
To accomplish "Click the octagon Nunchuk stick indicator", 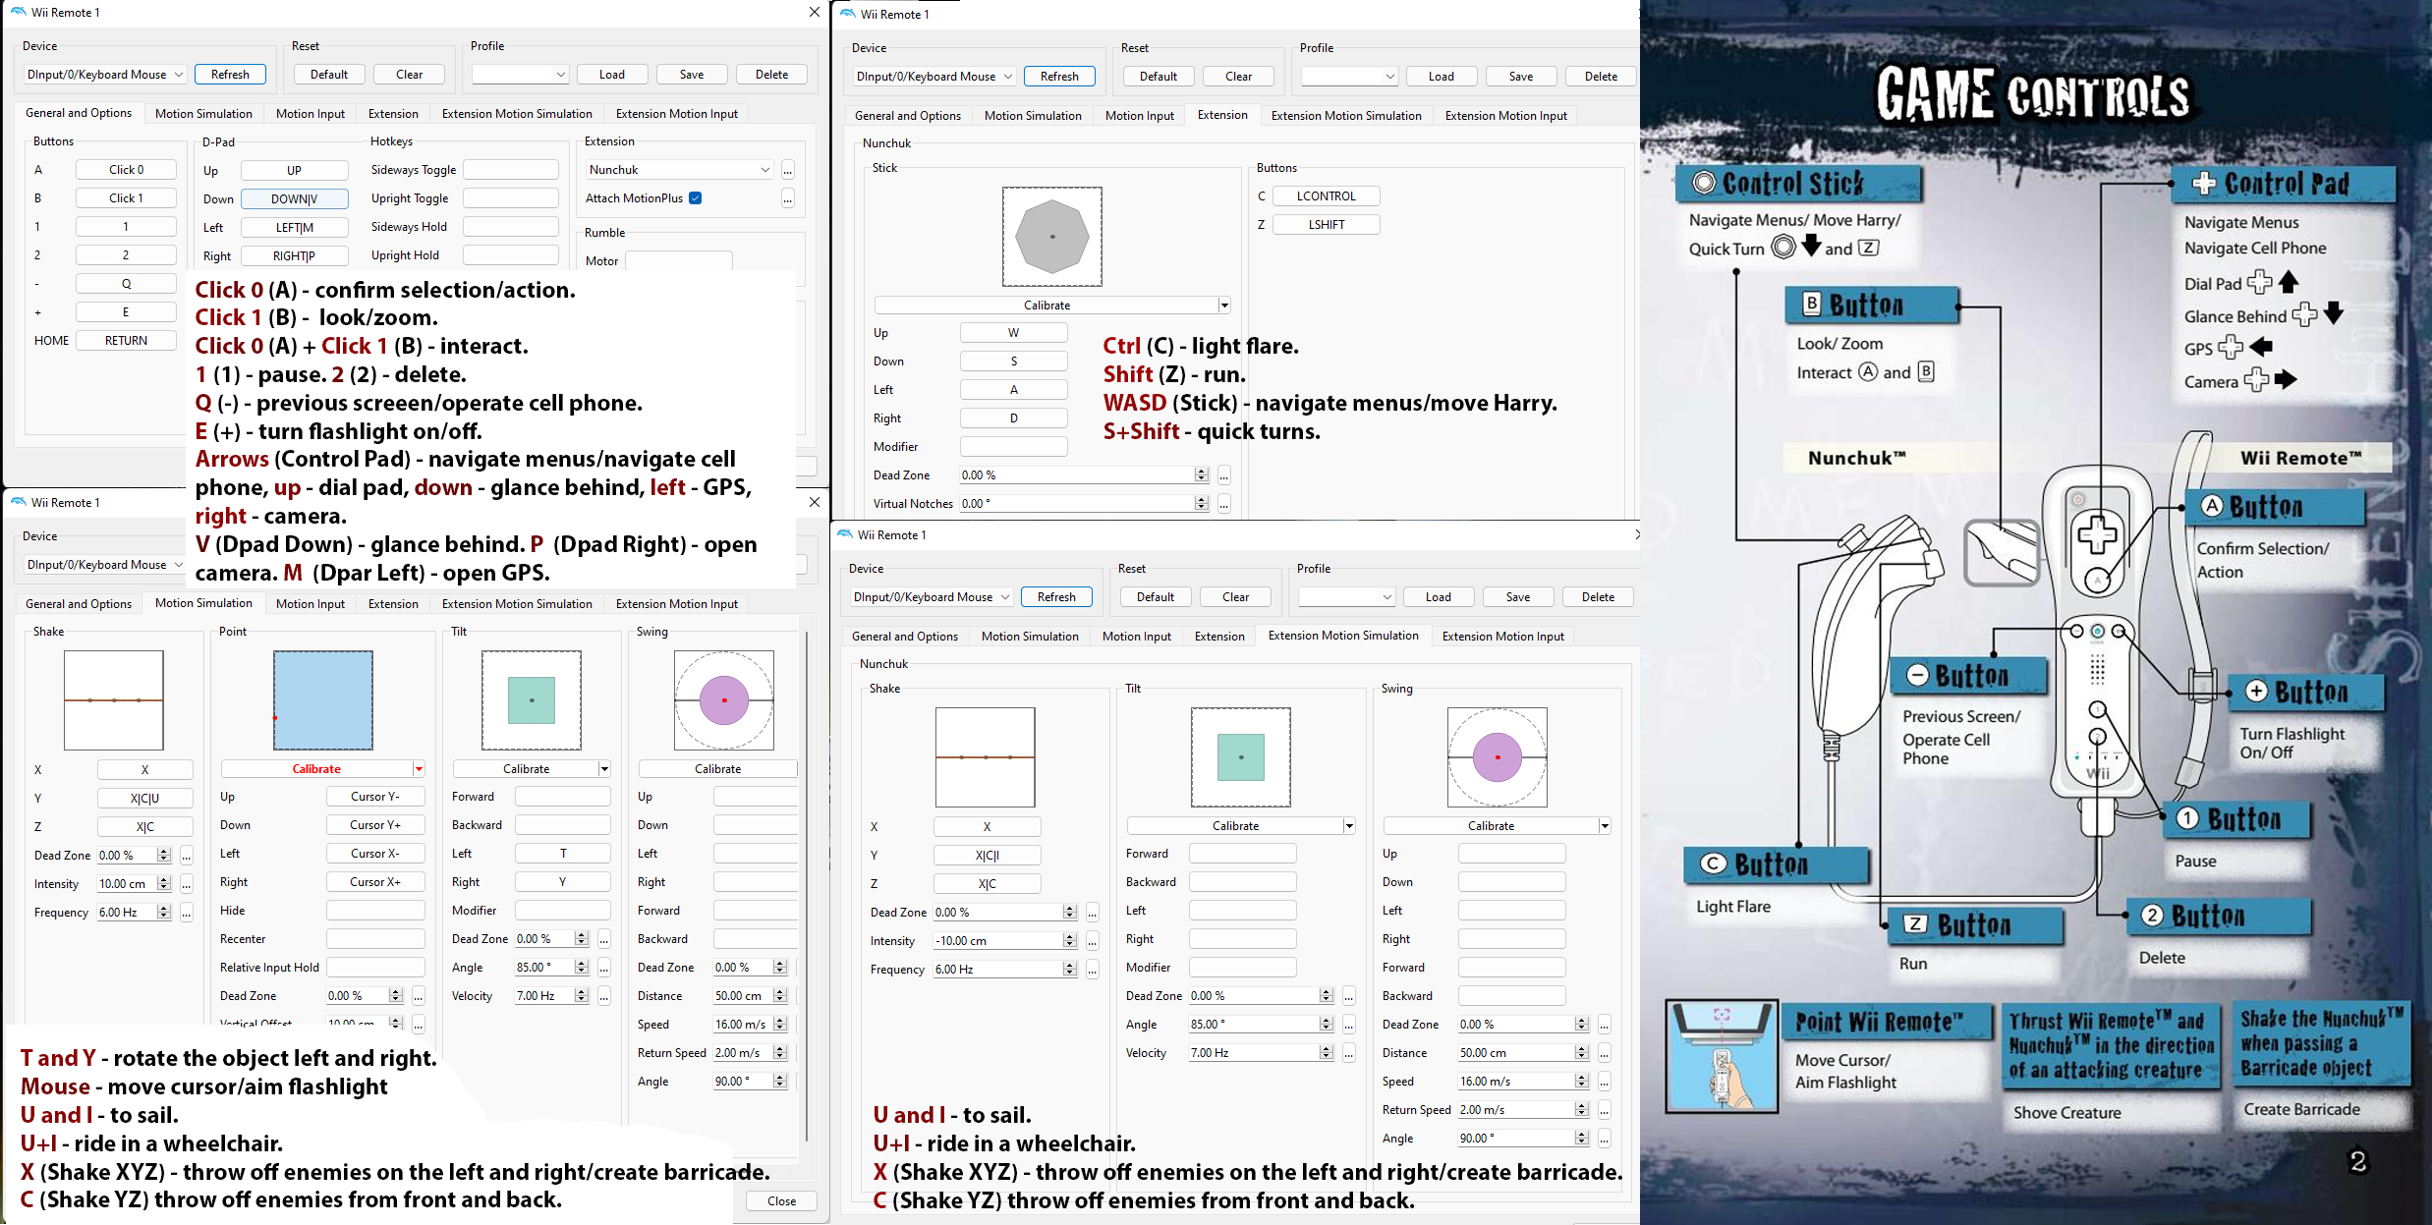I will tap(1051, 237).
